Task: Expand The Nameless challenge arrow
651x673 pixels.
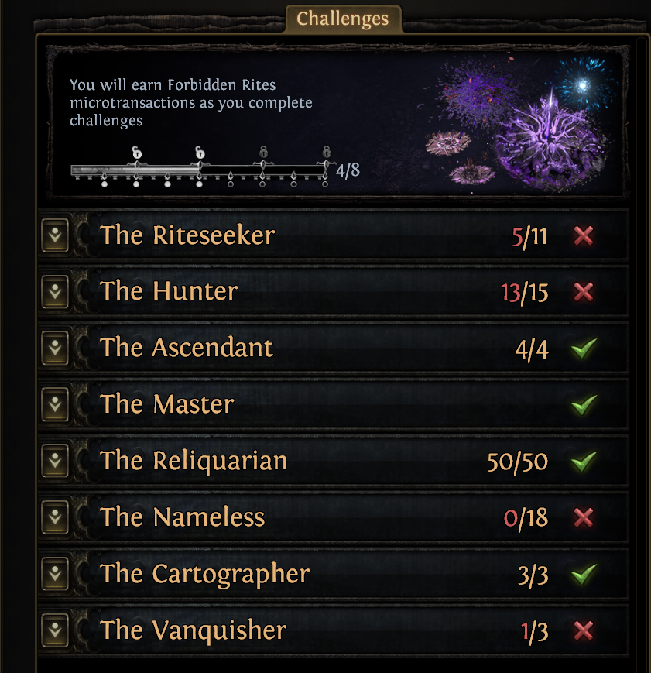Action: 55,517
